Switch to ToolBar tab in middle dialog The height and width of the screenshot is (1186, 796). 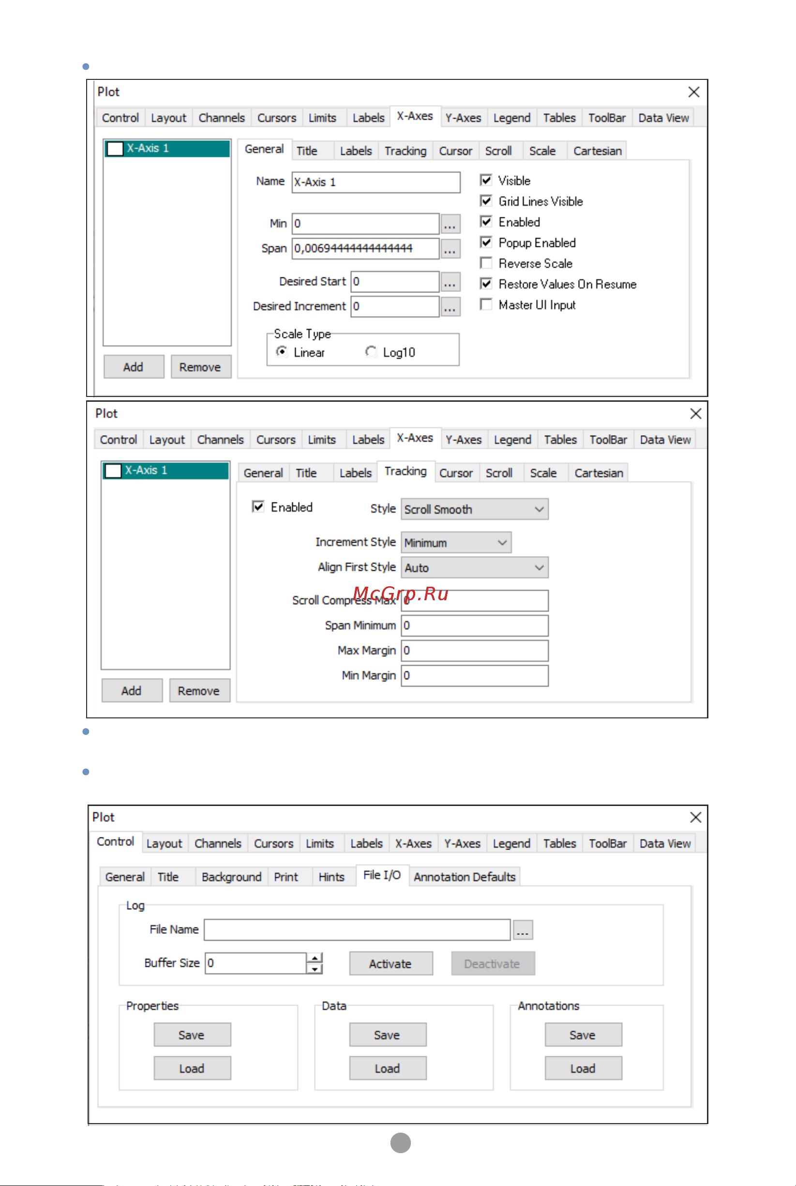(608, 440)
